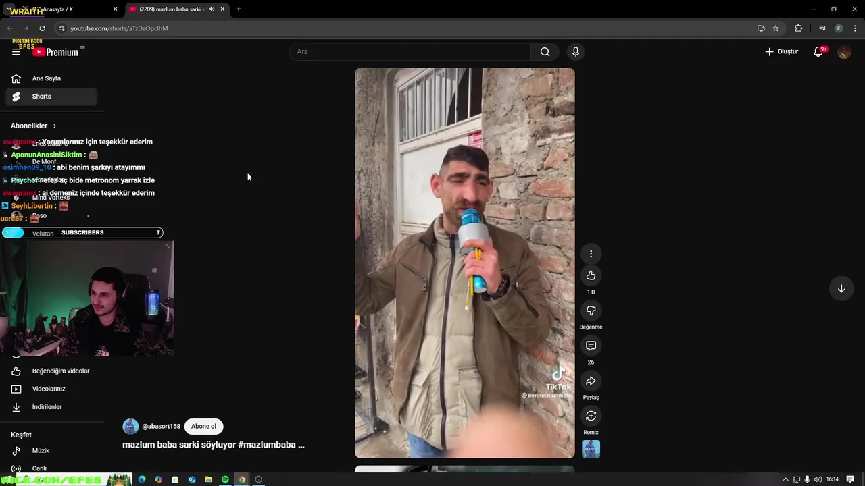Switch to the Anasayfa / X tab
Image resolution: width=865 pixels, height=486 pixels.
point(68,9)
